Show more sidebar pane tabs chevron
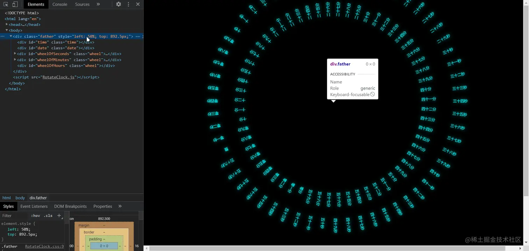The image size is (529, 251). coord(120,206)
